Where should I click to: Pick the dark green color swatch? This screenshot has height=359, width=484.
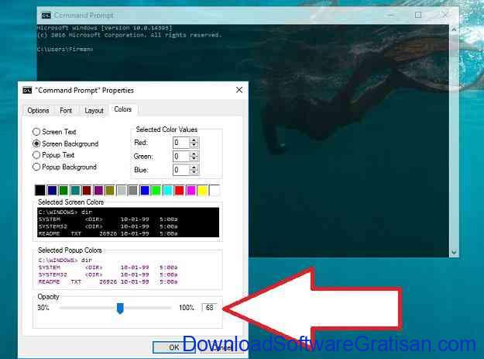(x=64, y=190)
